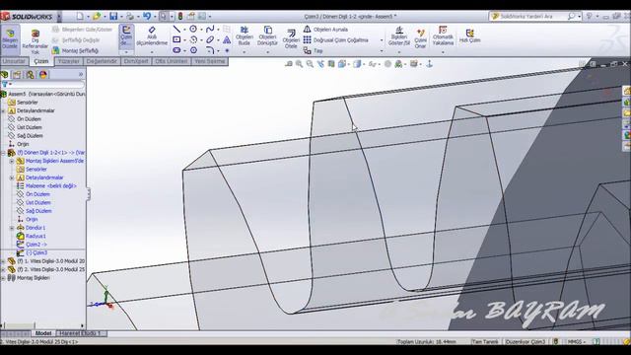Viewport: 631px width, 355px height.
Task: Click the Taşı move entities tool
Action: point(314,50)
